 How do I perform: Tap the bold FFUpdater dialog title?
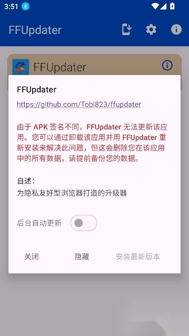pos(37,90)
